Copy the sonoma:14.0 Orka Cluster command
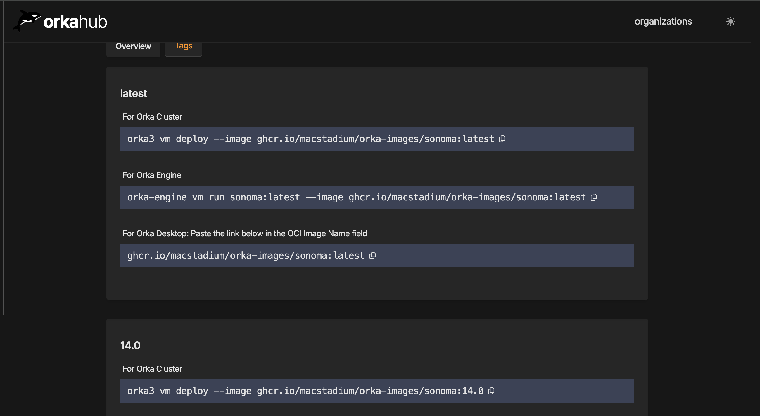 (x=491, y=391)
